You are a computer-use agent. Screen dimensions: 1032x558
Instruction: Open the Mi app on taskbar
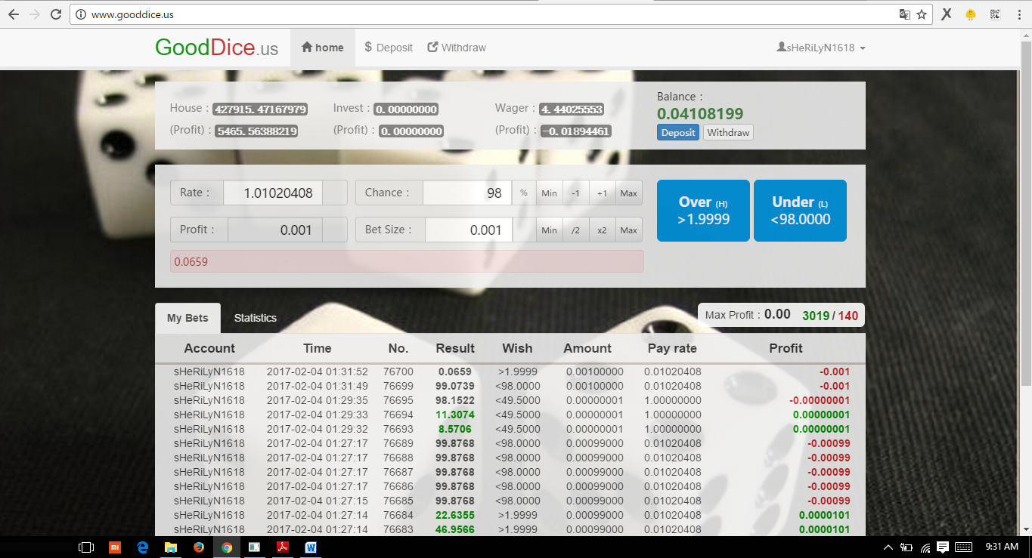coord(115,547)
